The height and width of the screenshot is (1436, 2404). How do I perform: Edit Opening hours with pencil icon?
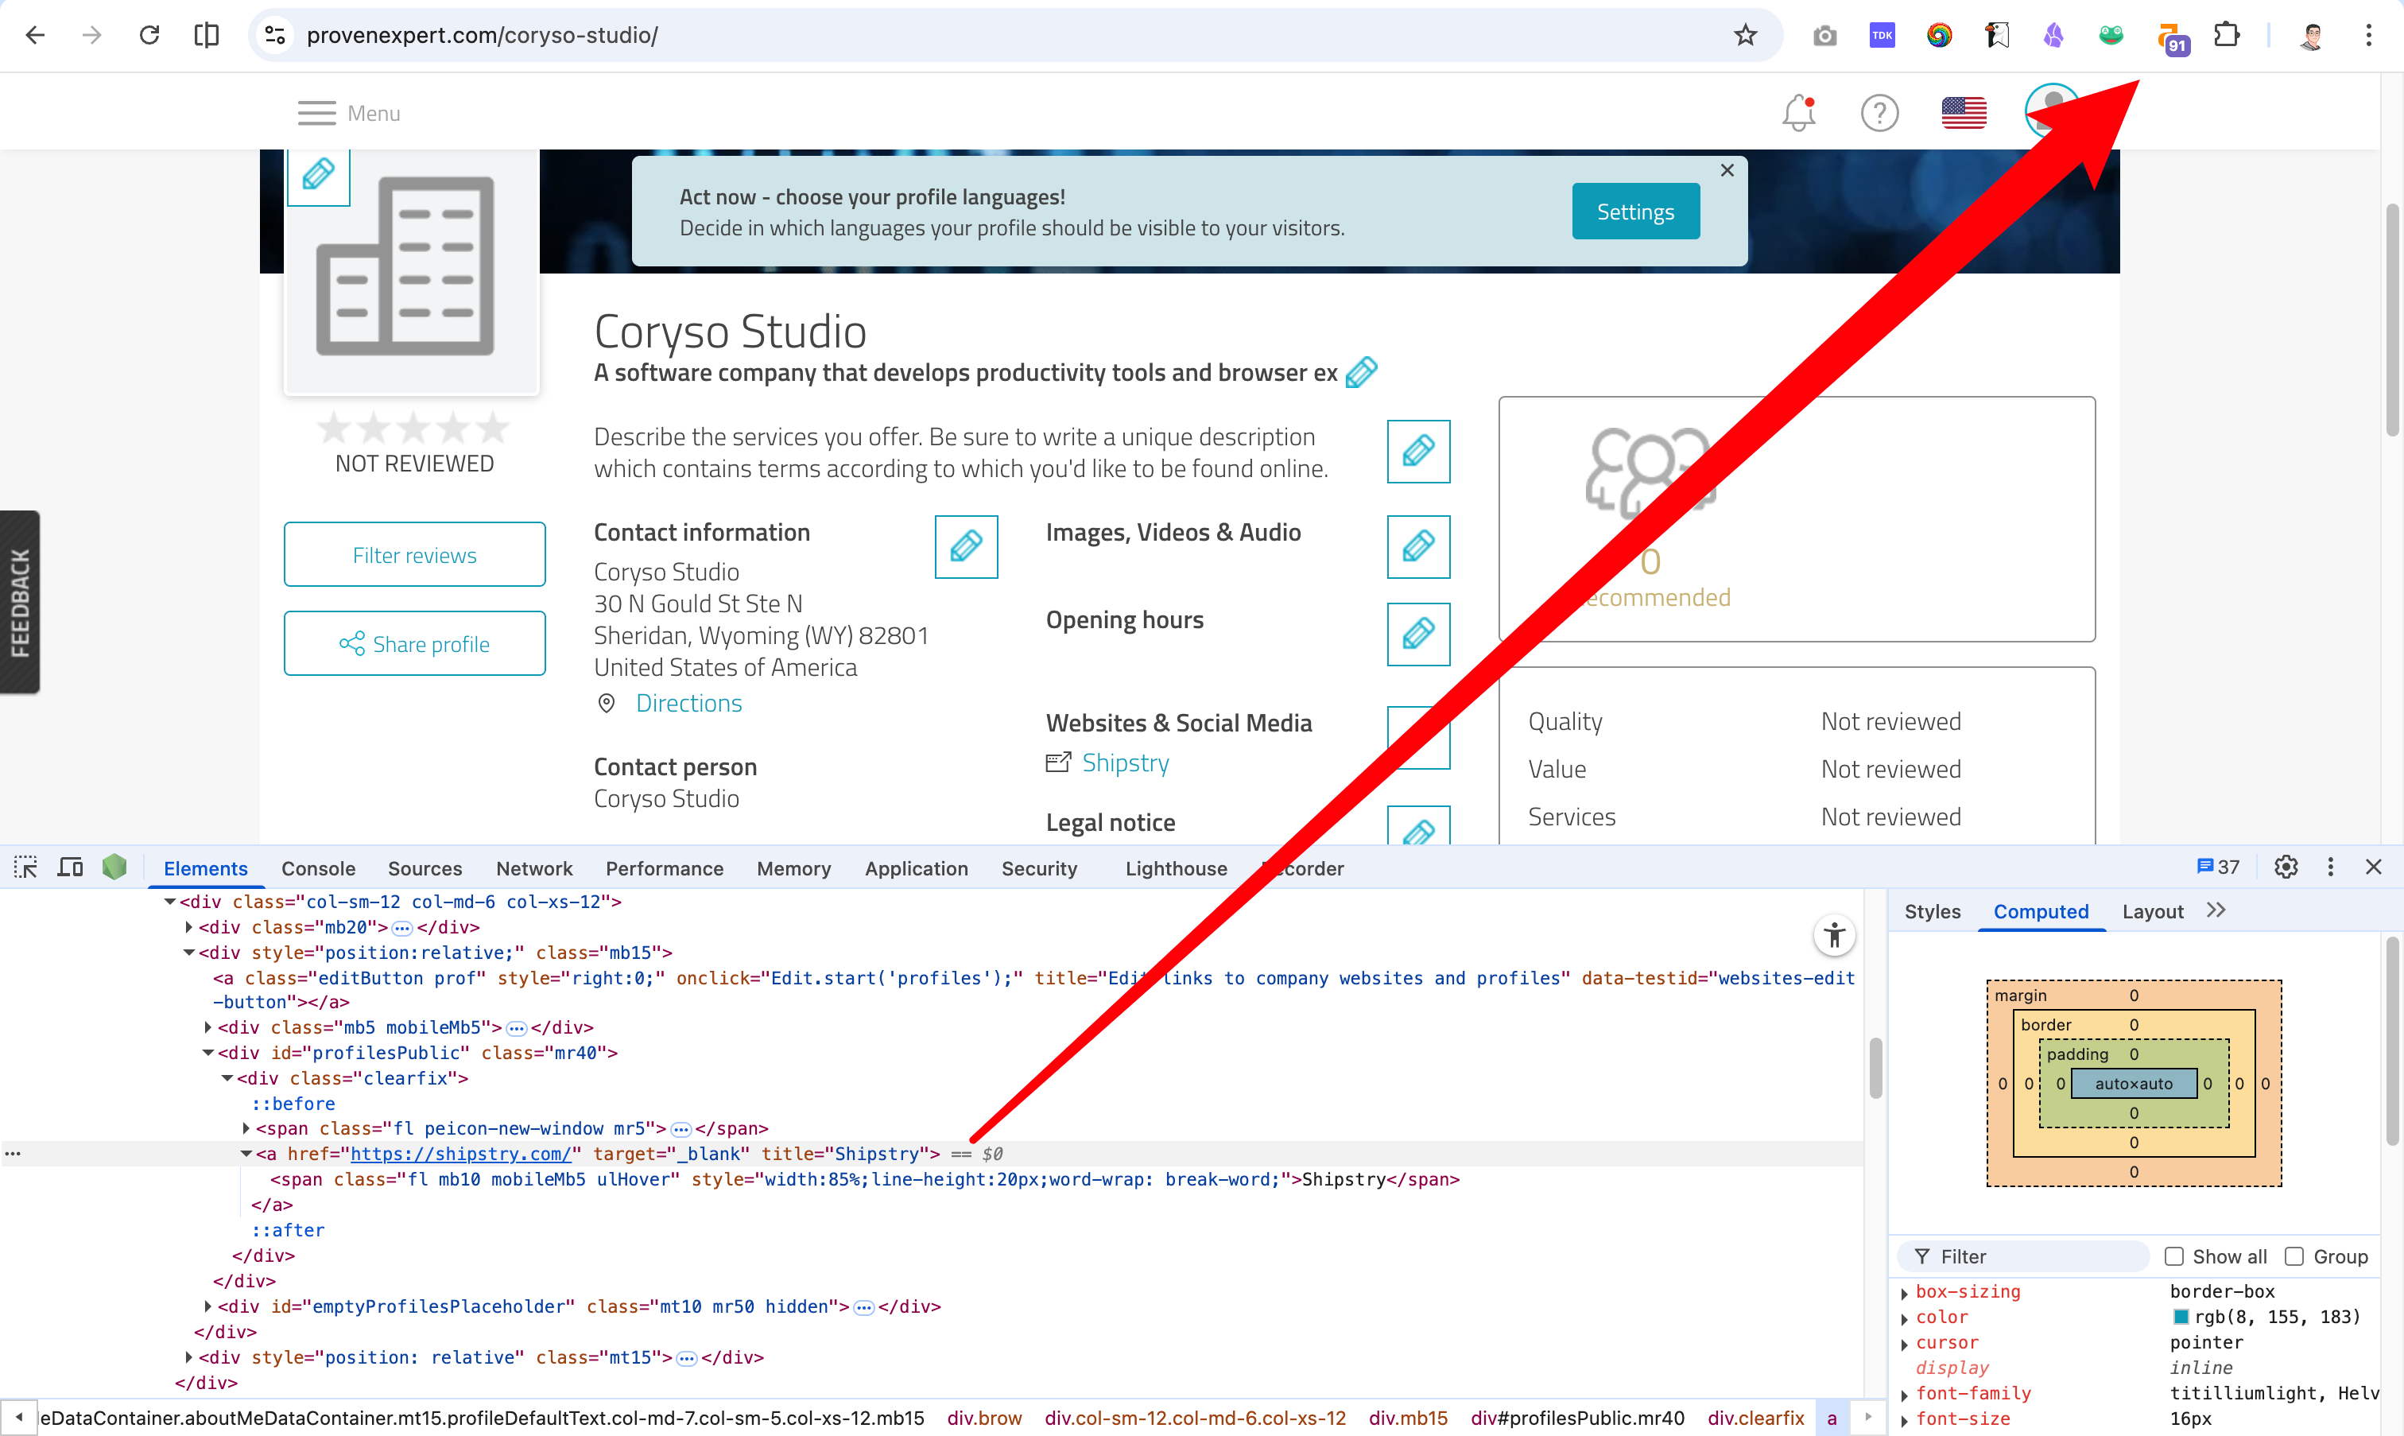pos(1417,634)
